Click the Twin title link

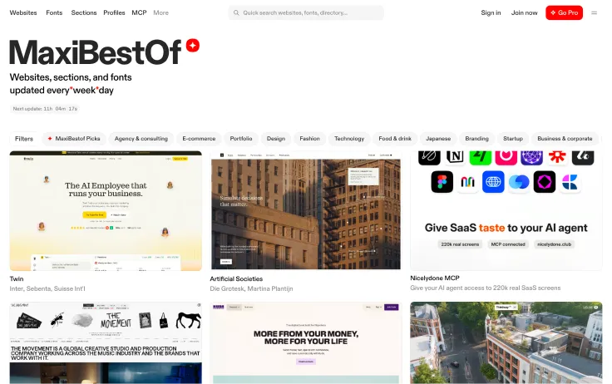(x=17, y=278)
